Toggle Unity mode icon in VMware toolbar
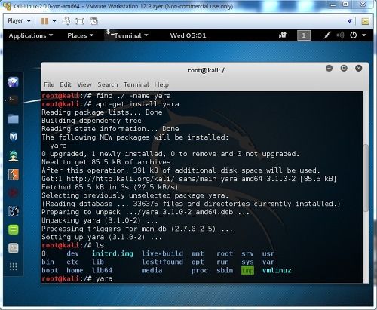This screenshot has height=310, width=377. coord(93,21)
